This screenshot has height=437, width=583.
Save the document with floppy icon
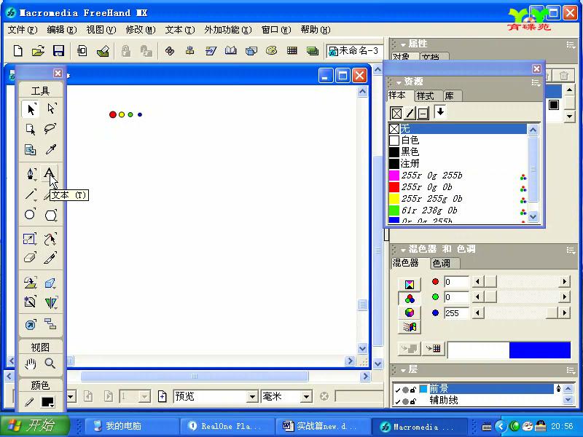59,50
